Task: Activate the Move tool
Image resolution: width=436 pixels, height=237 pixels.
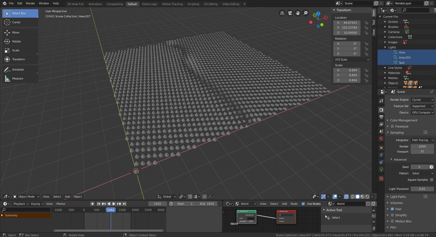Action: point(20,32)
